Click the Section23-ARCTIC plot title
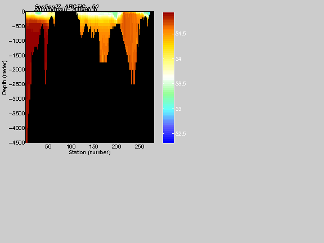 66,7
